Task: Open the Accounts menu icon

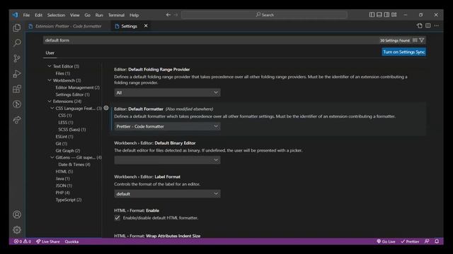Action: [17, 214]
